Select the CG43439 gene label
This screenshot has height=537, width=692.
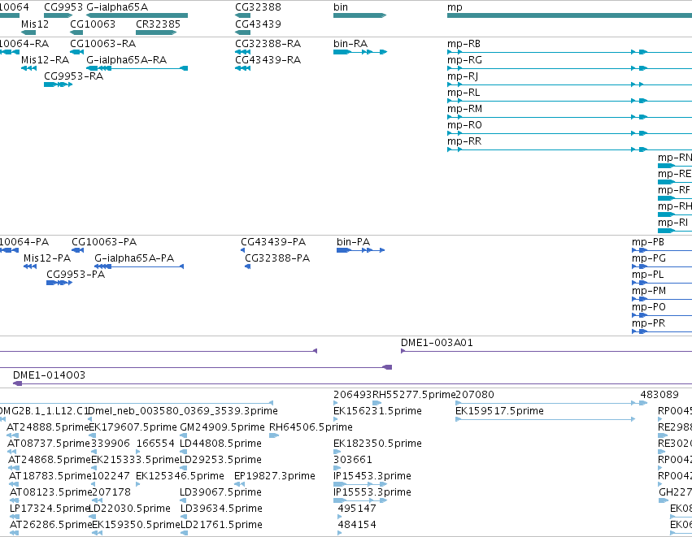(258, 24)
